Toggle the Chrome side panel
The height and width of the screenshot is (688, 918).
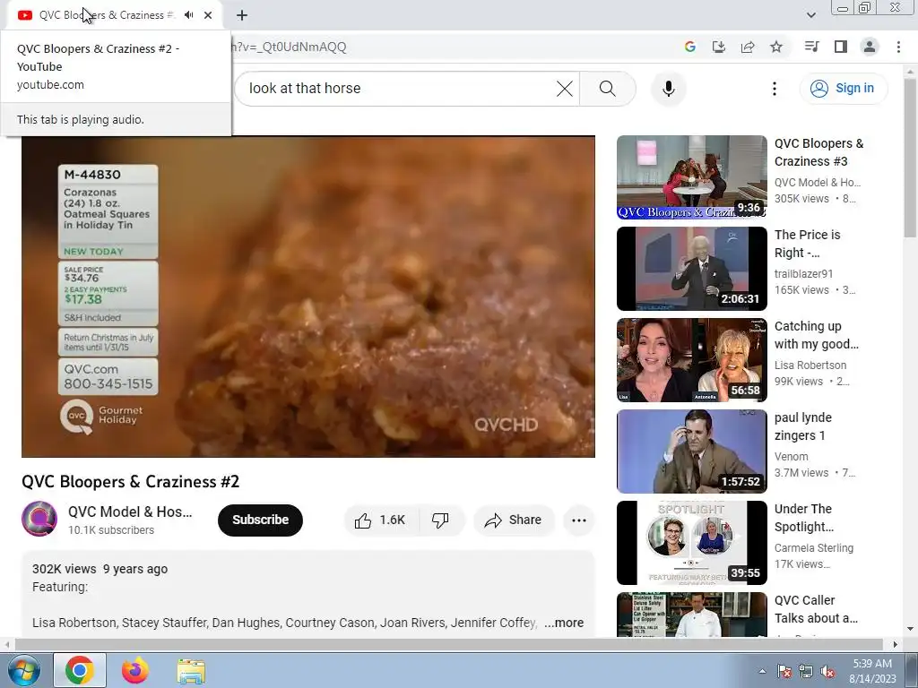pyautogui.click(x=841, y=47)
